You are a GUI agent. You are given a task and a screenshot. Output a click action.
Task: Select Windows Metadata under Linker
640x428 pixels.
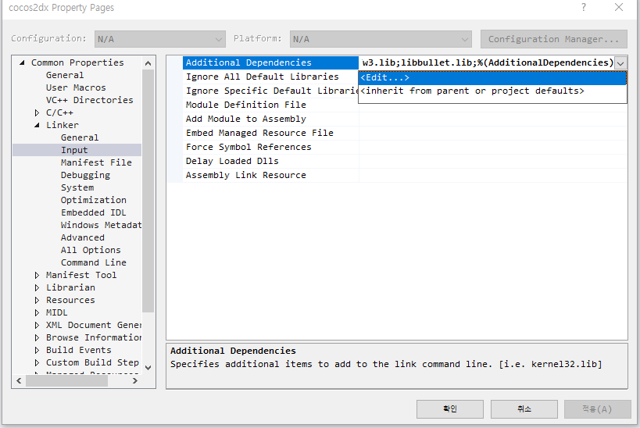tap(101, 225)
